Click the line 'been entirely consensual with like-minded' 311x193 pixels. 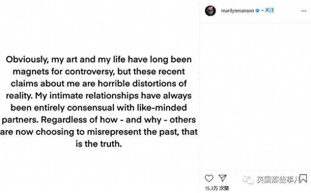point(99,108)
